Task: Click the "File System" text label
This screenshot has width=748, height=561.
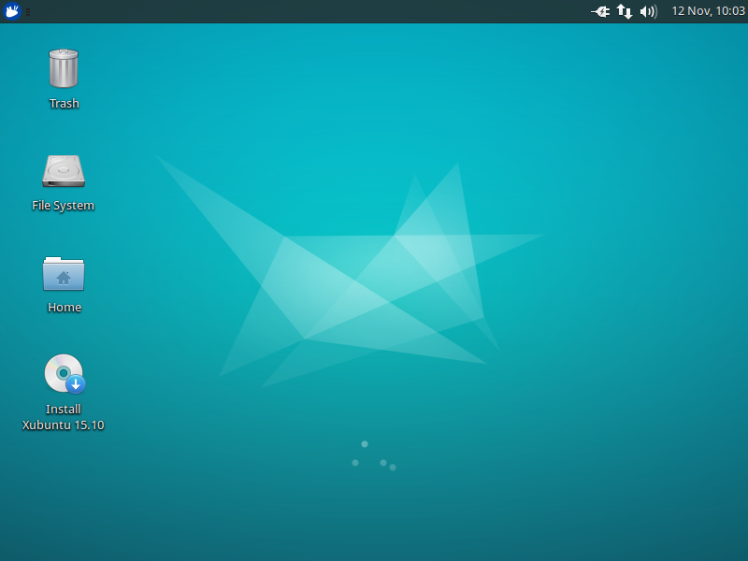Action: (x=64, y=206)
